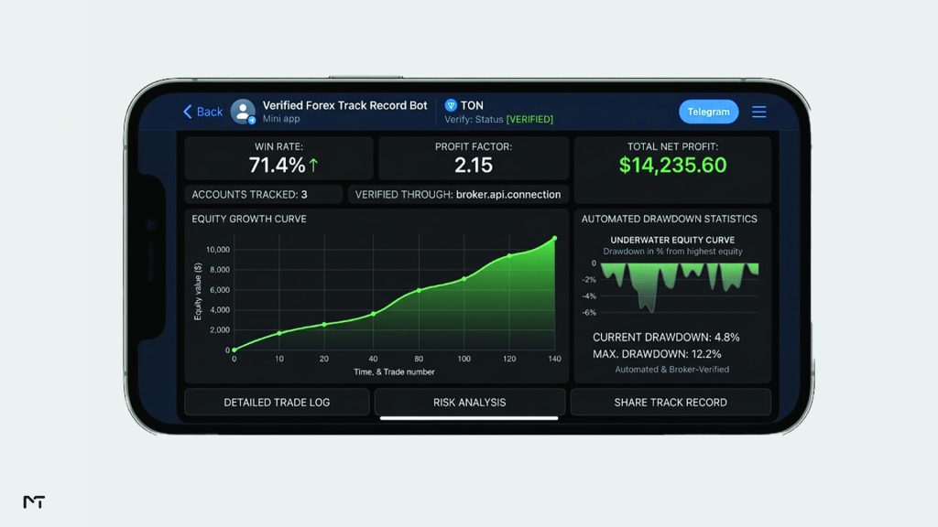Tap the TON label text

[472, 106]
